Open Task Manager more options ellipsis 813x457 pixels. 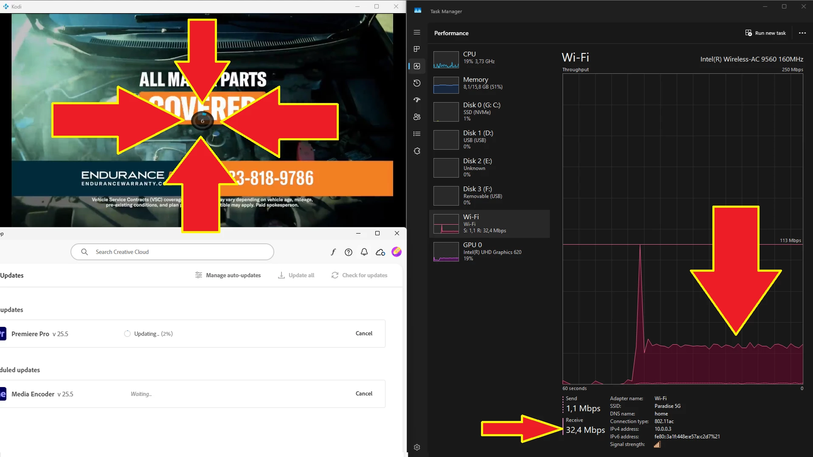802,33
